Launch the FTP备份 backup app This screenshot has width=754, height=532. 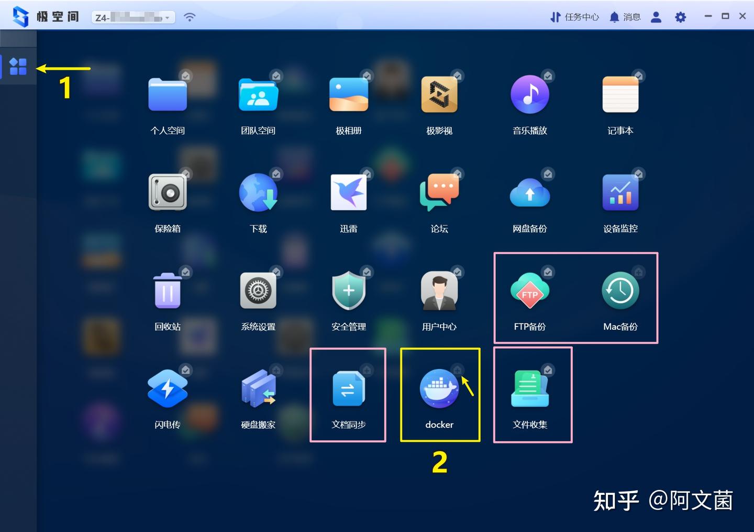click(x=530, y=290)
